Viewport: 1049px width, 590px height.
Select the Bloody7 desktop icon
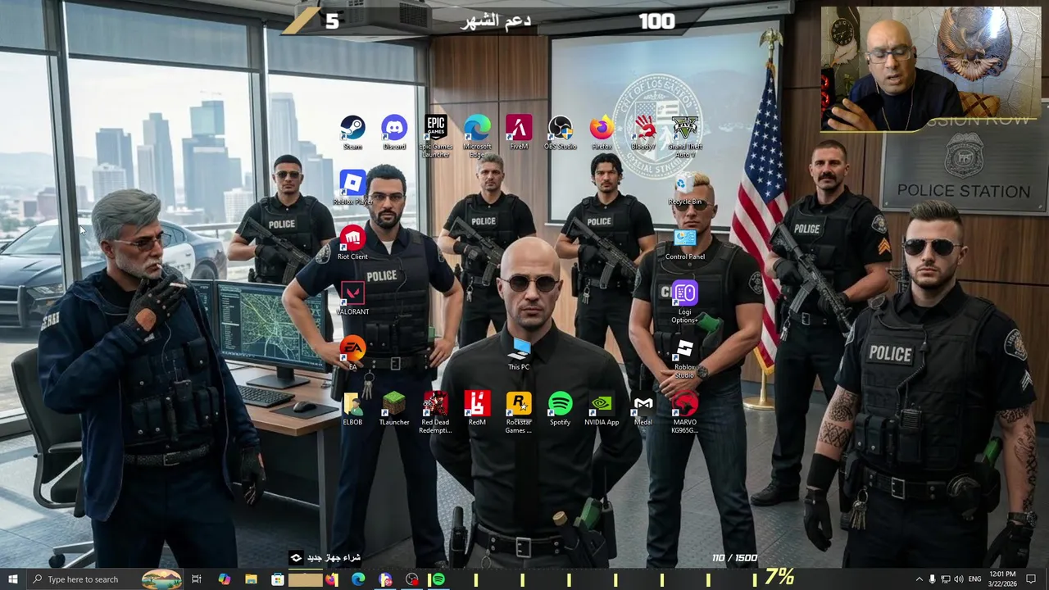(643, 133)
